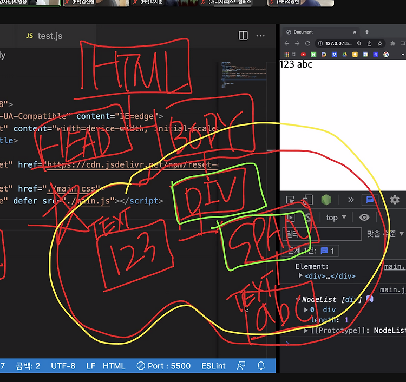Collapse the NodeList [div] entry
Image resolution: width=406 pixels, height=382 pixels.
(x=298, y=299)
